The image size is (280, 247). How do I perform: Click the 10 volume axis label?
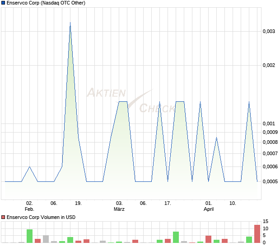[x=266, y=228]
